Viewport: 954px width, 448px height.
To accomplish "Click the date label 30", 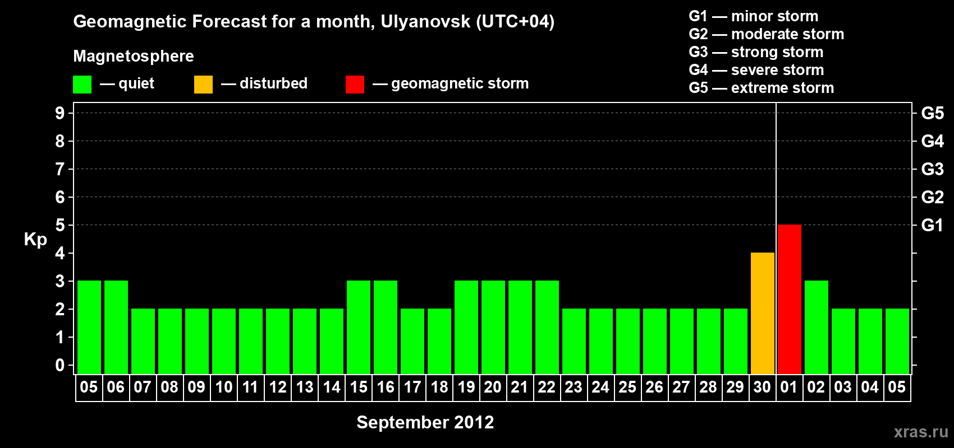I will tap(762, 387).
